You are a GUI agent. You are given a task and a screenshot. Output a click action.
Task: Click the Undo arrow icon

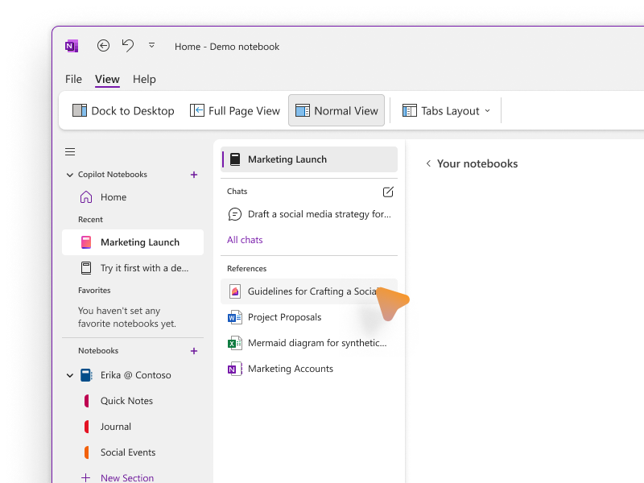coord(127,46)
